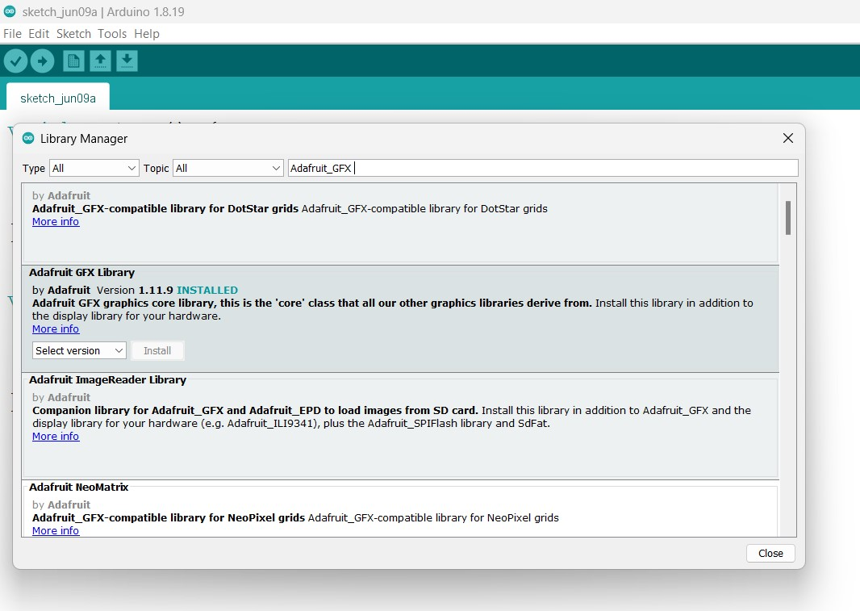Image resolution: width=860 pixels, height=611 pixels.
Task: Expand the Select version dropdown
Action: pos(79,350)
